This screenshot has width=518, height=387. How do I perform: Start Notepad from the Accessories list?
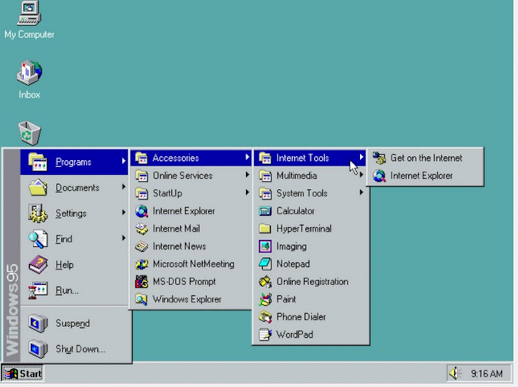point(293,264)
